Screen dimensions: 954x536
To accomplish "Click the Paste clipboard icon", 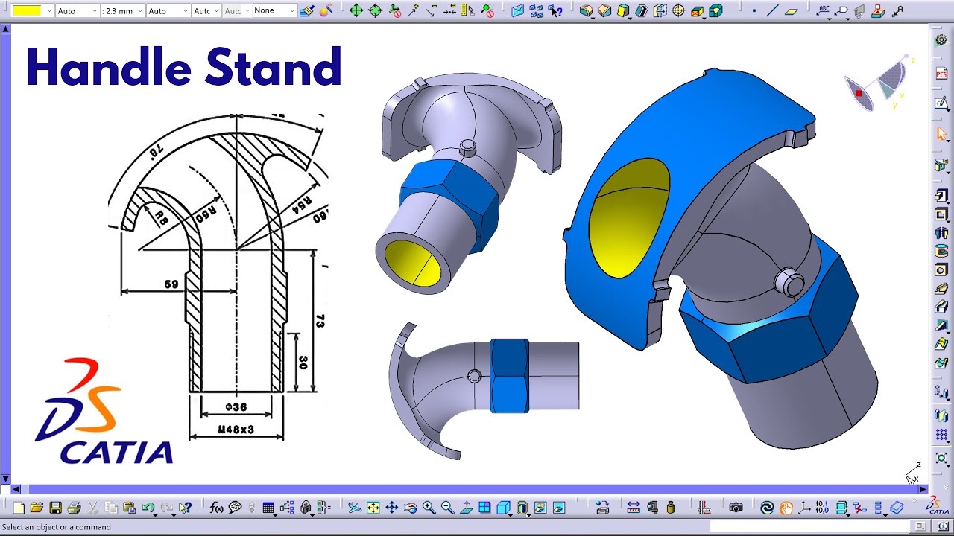I will (x=129, y=508).
